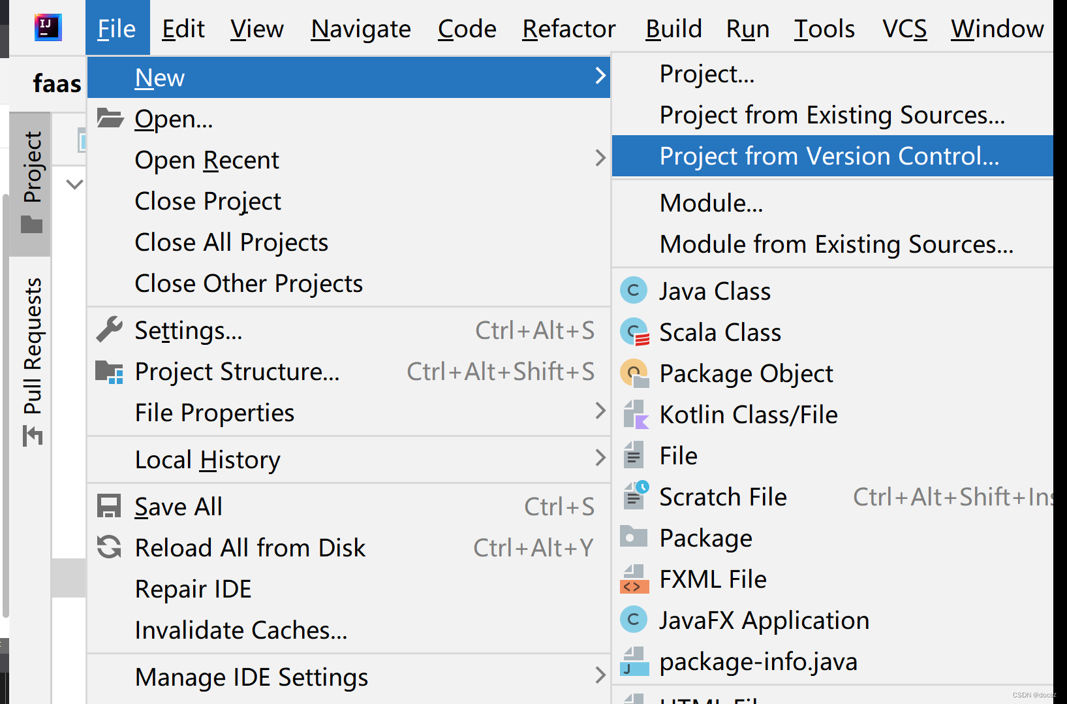Select Close All Projects

(231, 242)
